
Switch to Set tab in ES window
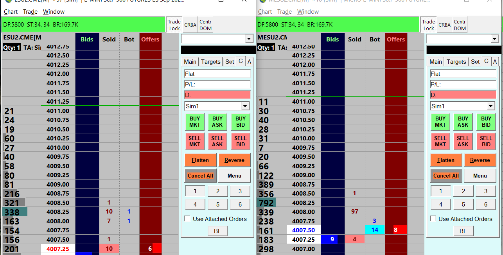[230, 61]
